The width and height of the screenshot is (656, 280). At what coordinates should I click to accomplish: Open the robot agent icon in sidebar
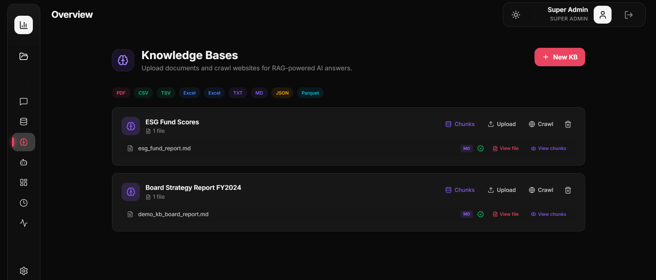[x=24, y=162]
